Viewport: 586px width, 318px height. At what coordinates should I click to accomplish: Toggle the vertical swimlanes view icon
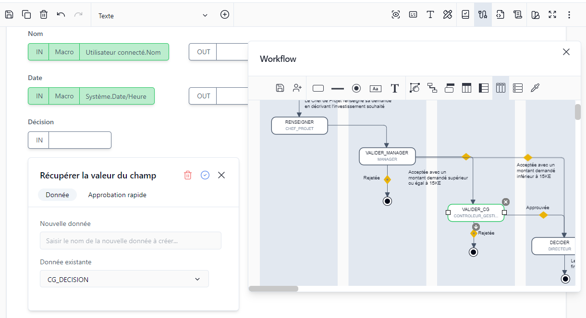501,88
